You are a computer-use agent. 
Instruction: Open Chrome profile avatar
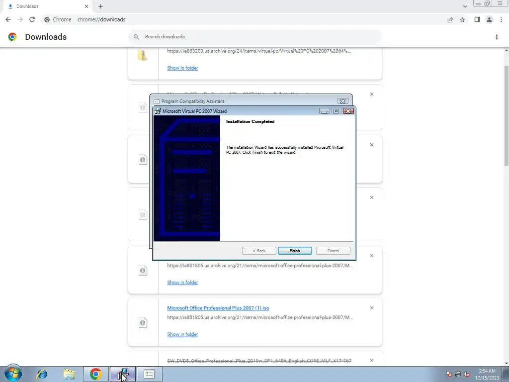pos(489,19)
